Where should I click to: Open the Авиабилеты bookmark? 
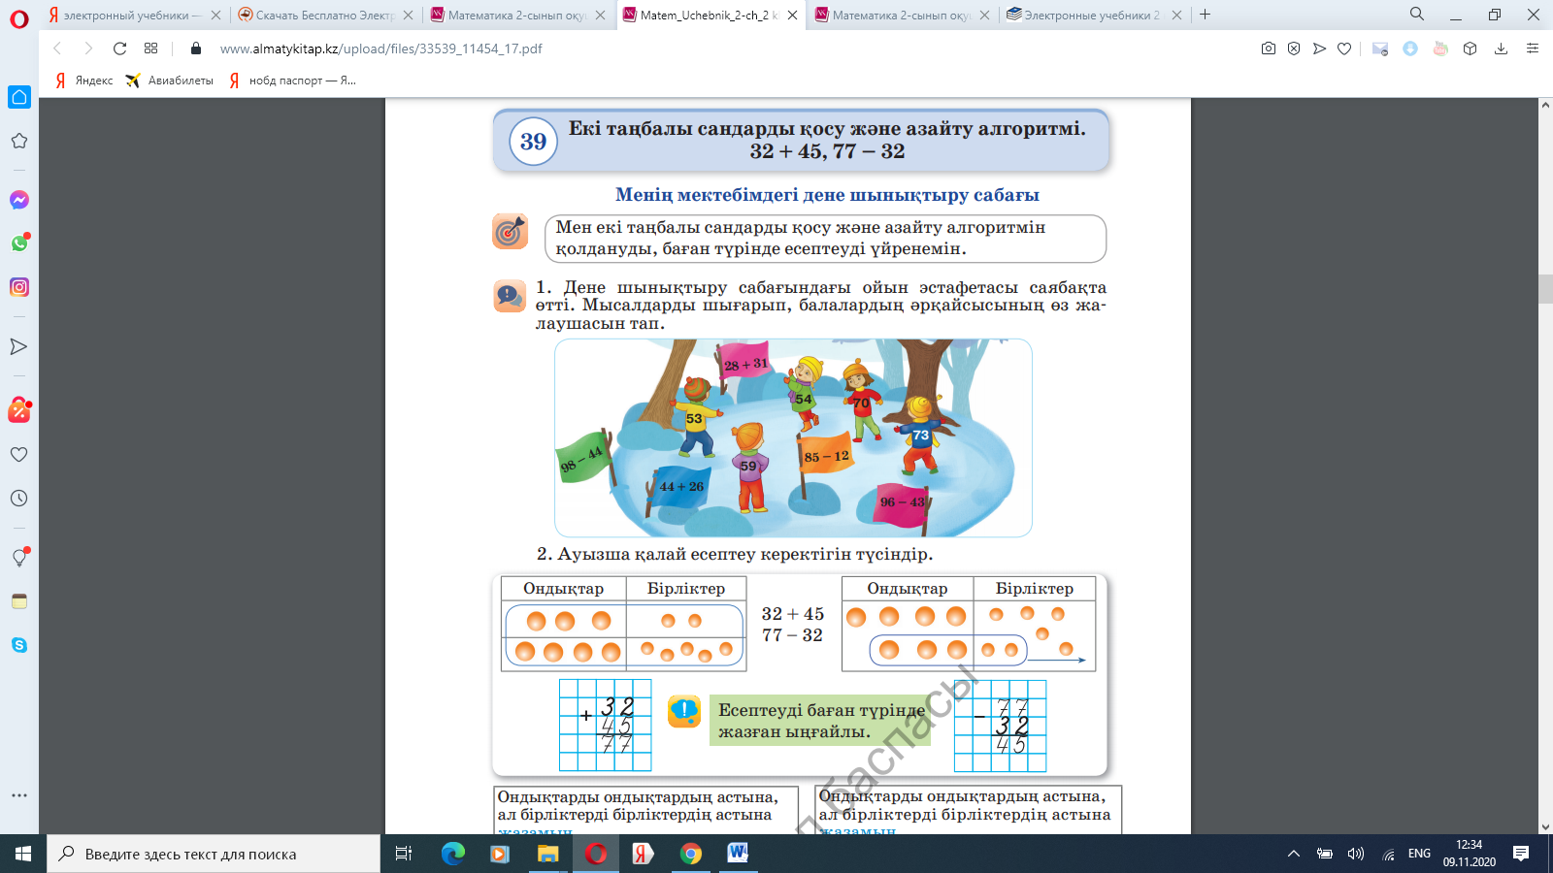click(170, 81)
